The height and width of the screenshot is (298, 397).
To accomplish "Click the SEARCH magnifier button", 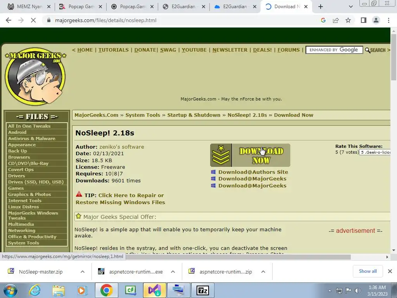I will pyautogui.click(x=375, y=50).
